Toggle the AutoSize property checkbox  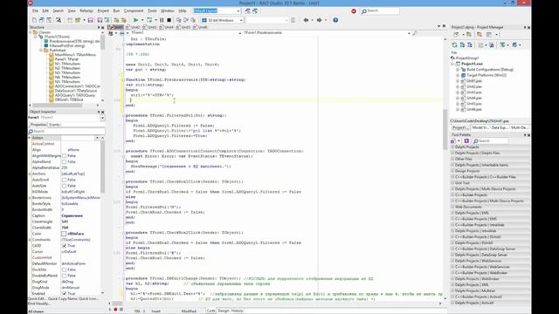(64, 186)
